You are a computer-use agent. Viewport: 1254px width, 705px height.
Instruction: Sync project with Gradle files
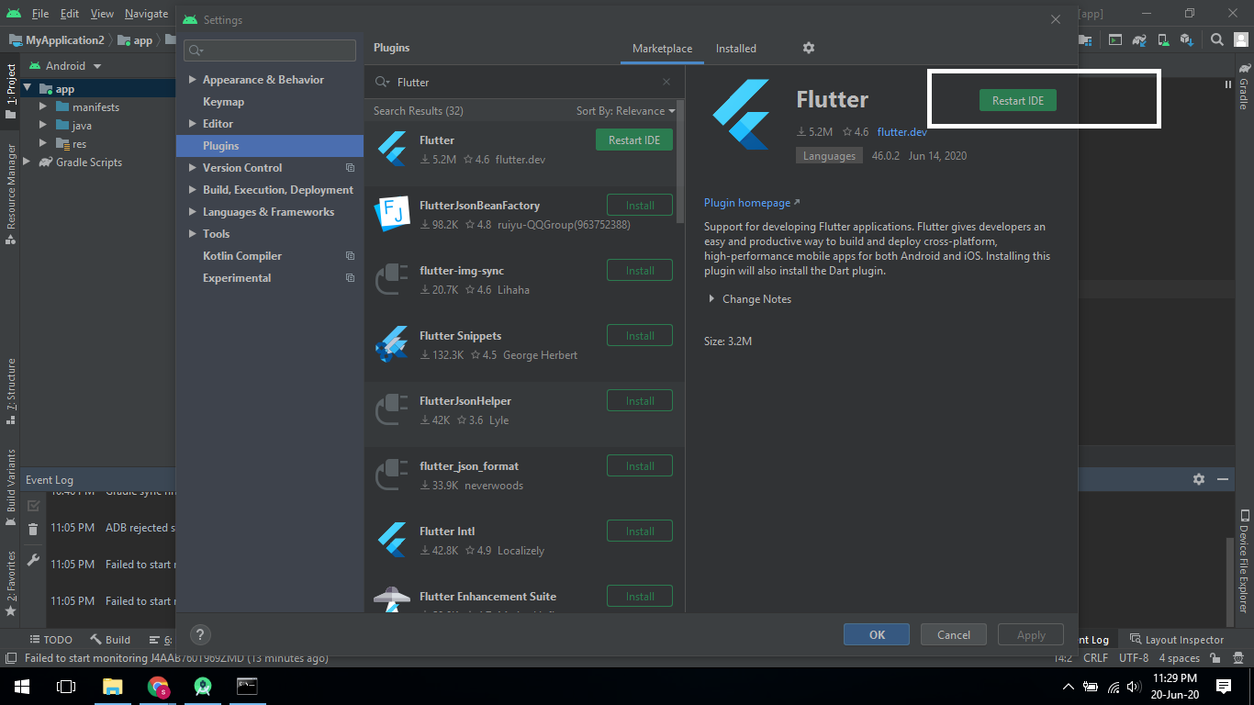[1139, 39]
